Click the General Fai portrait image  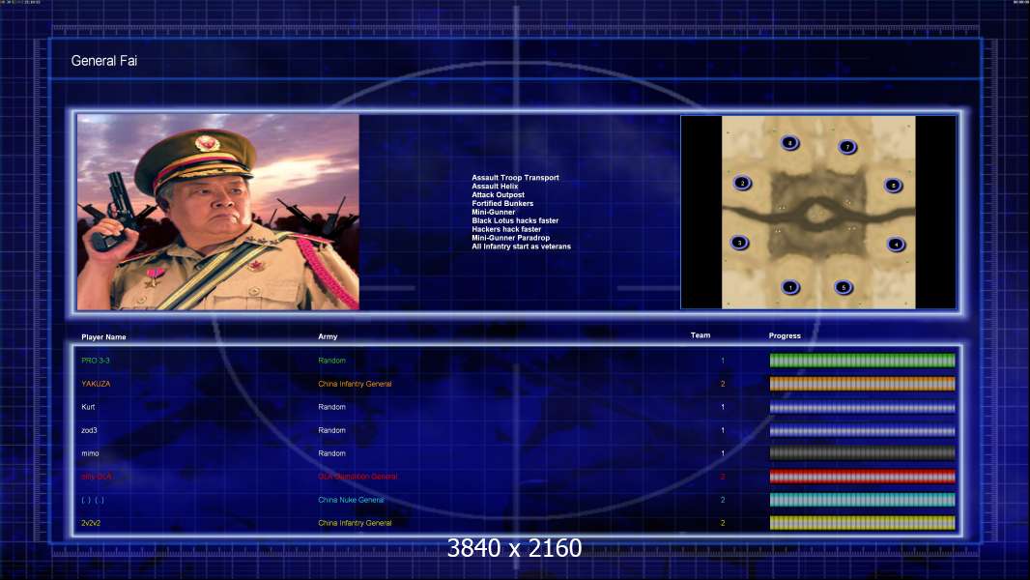tap(218, 212)
